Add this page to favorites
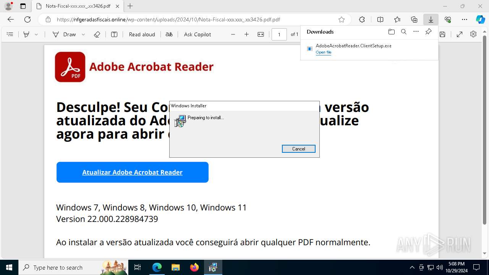This screenshot has width=489, height=275. 342,19
